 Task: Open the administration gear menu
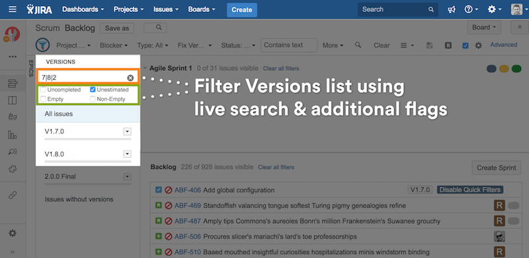[495, 9]
